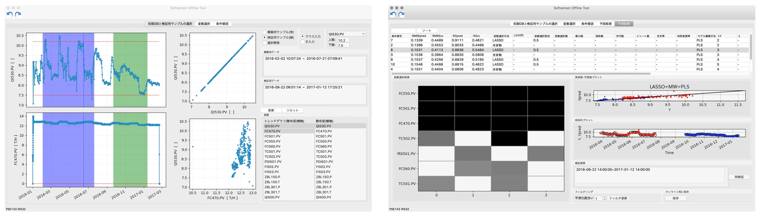
Task: Open 条件確認 tab in left window
Action: [222, 24]
